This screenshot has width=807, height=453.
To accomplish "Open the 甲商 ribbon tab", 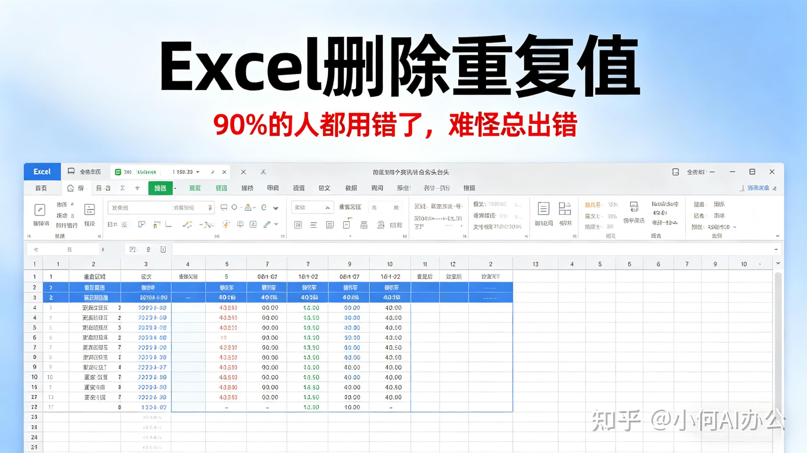I will (273, 188).
